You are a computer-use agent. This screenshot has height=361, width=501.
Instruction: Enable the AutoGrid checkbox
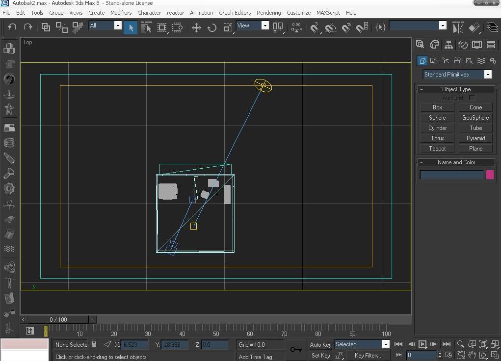(x=472, y=98)
